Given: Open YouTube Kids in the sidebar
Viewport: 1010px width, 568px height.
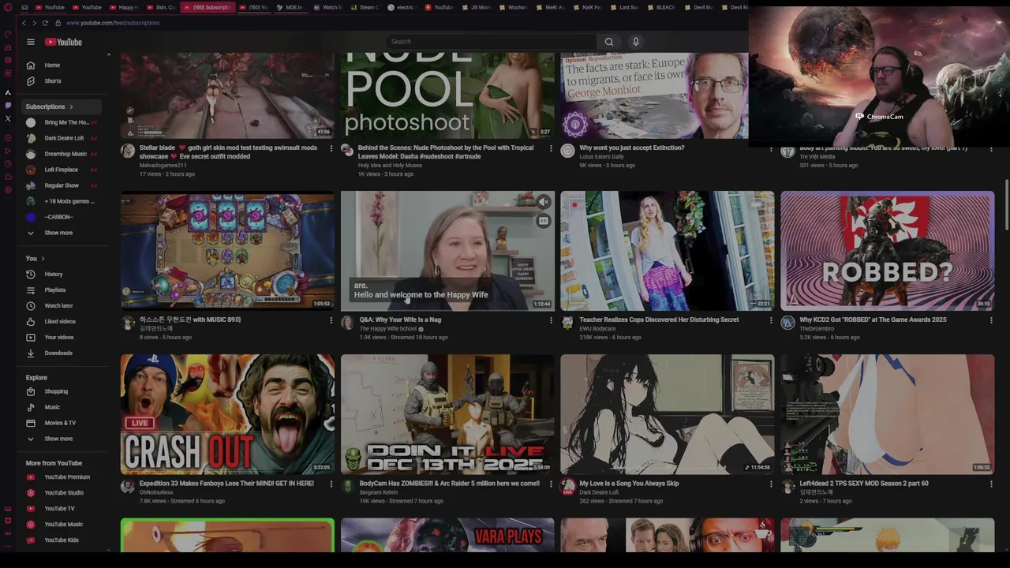Looking at the screenshot, I should tap(63, 540).
